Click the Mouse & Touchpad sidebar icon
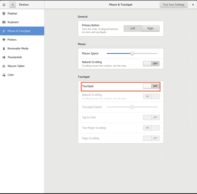The width and height of the screenshot is (197, 194). 4,31
